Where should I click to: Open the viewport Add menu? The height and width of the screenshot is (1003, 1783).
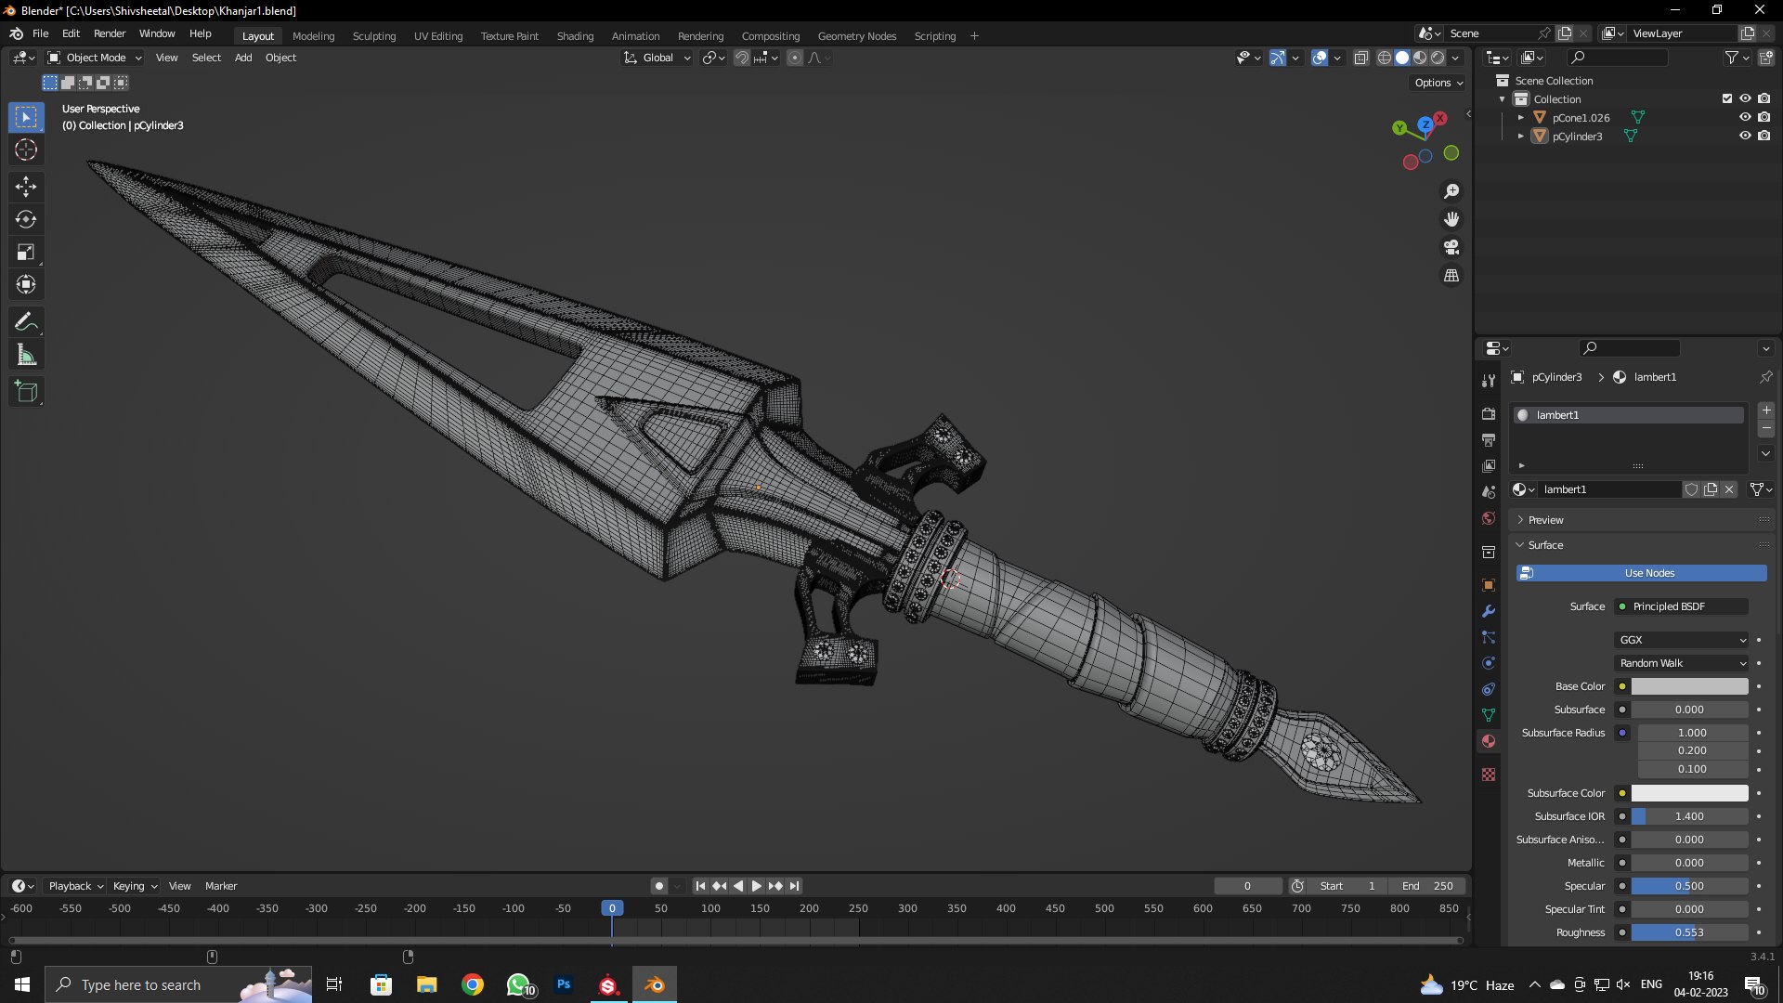pyautogui.click(x=243, y=58)
